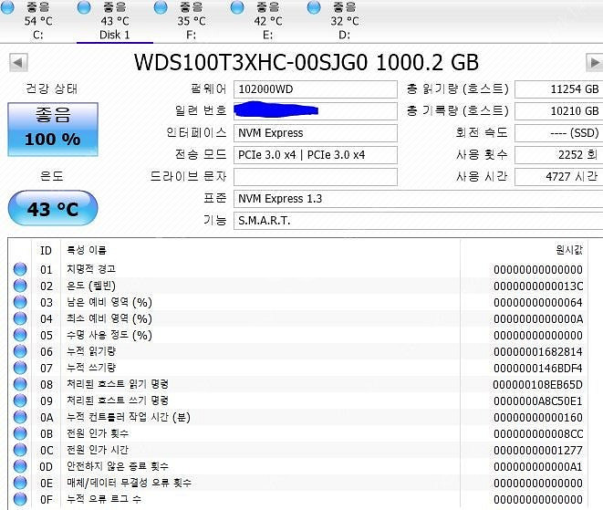Image resolution: width=603 pixels, height=510 pixels.
Task: Click status orb for attribute 0F
Action: point(20,499)
